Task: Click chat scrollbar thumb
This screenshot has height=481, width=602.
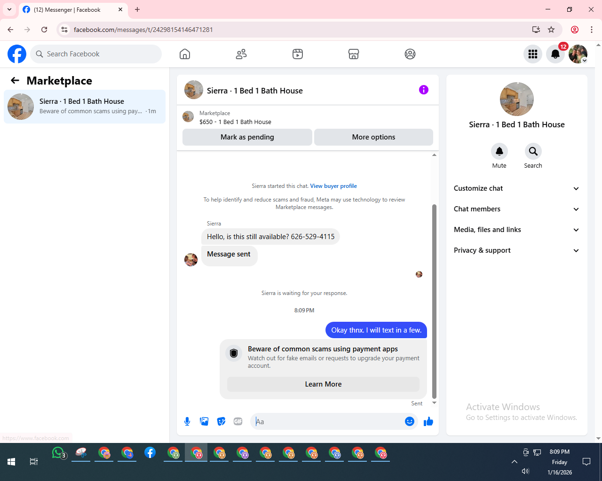Action: click(x=434, y=301)
